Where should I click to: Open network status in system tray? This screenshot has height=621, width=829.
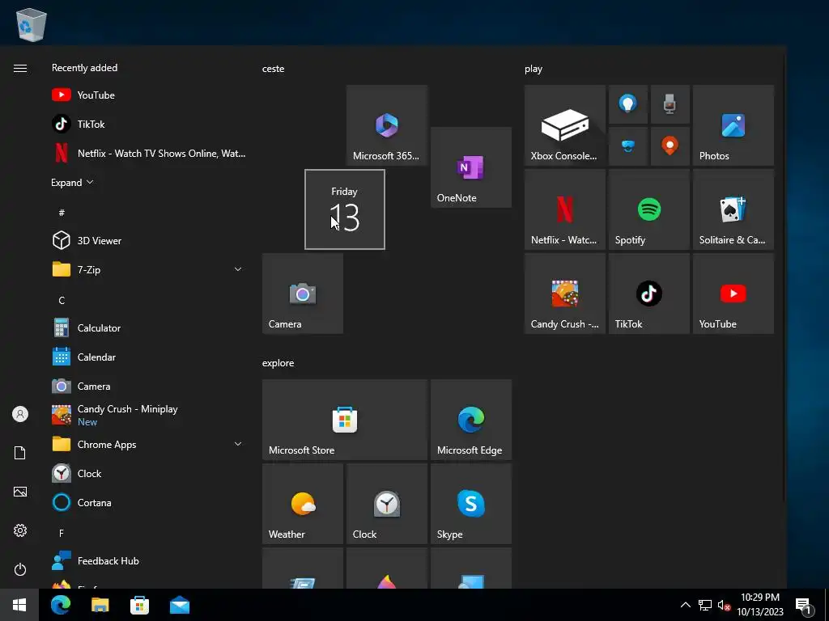pos(705,605)
